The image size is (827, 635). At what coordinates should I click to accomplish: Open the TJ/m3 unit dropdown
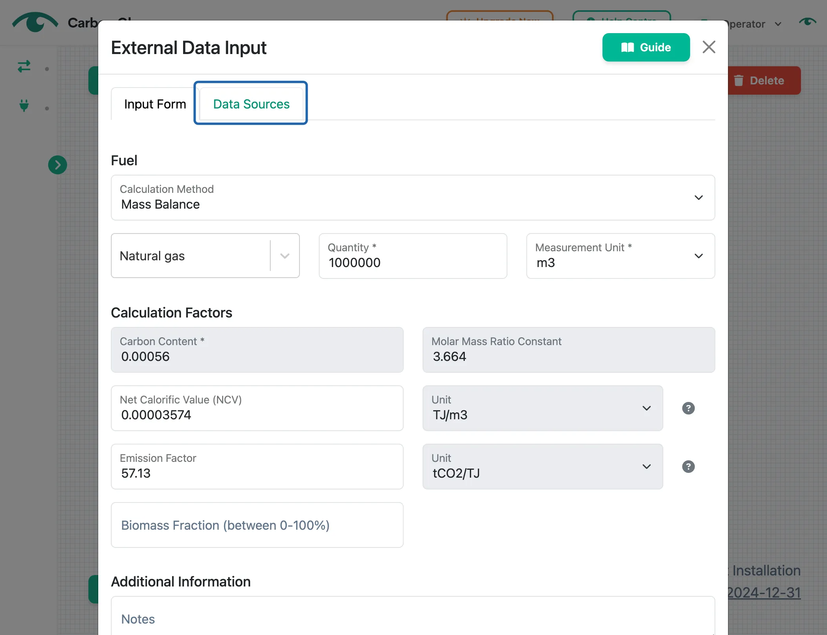543,408
